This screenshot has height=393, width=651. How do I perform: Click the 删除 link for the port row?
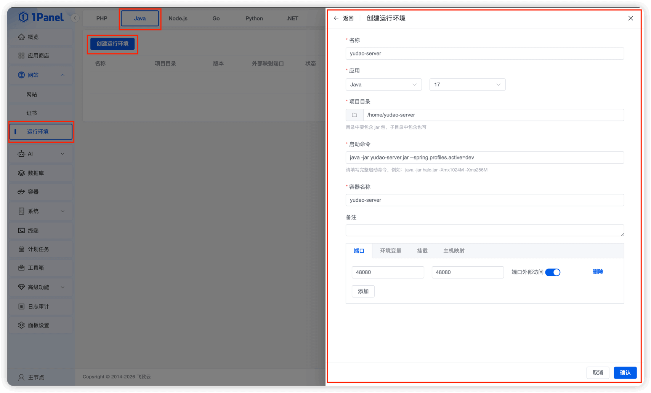598,272
